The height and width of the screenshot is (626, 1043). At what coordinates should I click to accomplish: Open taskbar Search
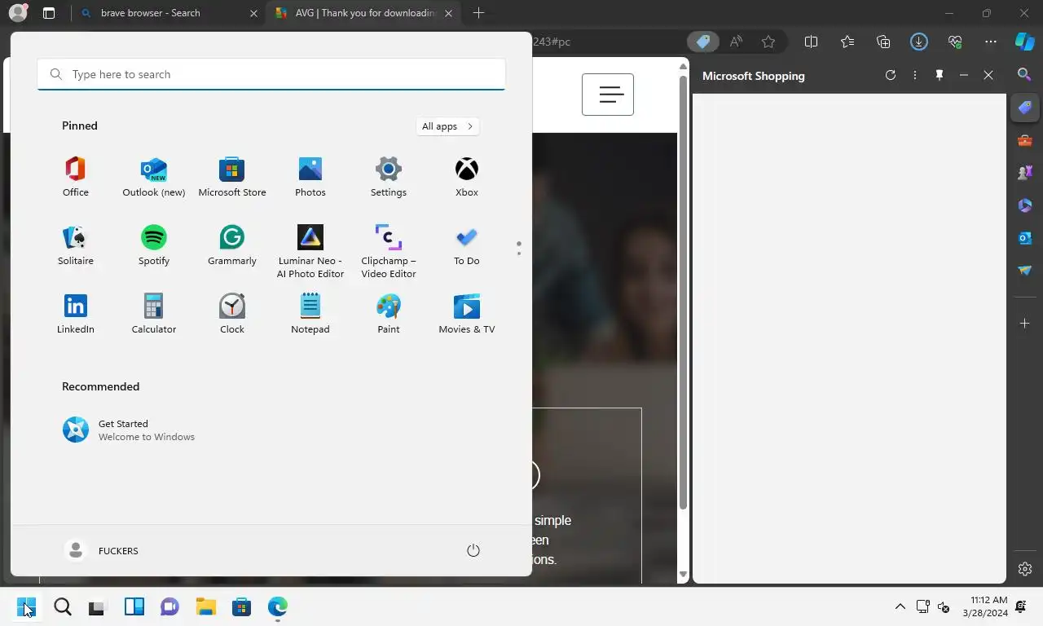[63, 606]
